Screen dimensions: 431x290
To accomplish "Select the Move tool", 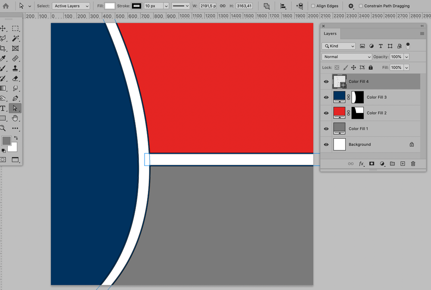I will (x=3, y=28).
